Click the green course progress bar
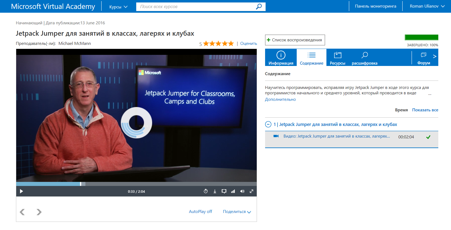 (x=422, y=37)
